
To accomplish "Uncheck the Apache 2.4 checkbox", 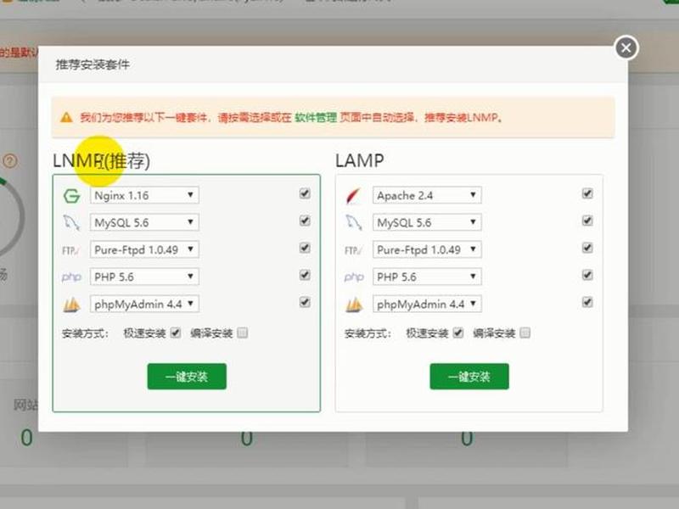I will (x=587, y=193).
